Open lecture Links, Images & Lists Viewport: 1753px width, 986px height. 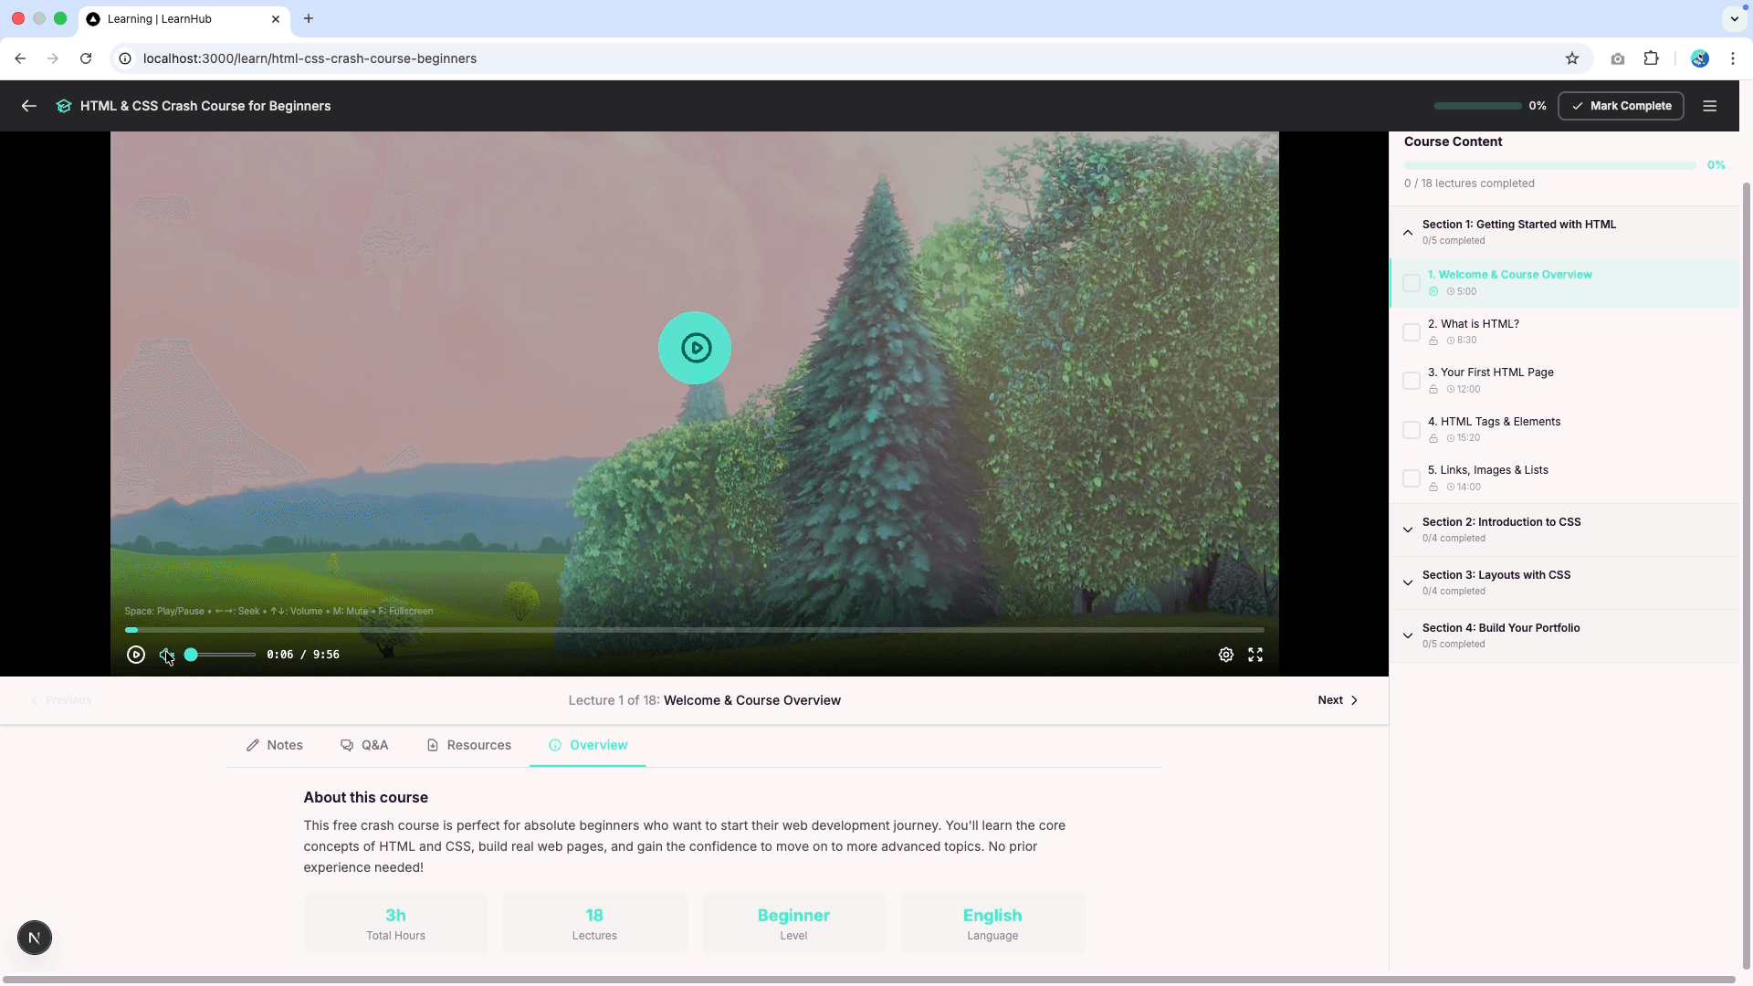(x=1564, y=478)
